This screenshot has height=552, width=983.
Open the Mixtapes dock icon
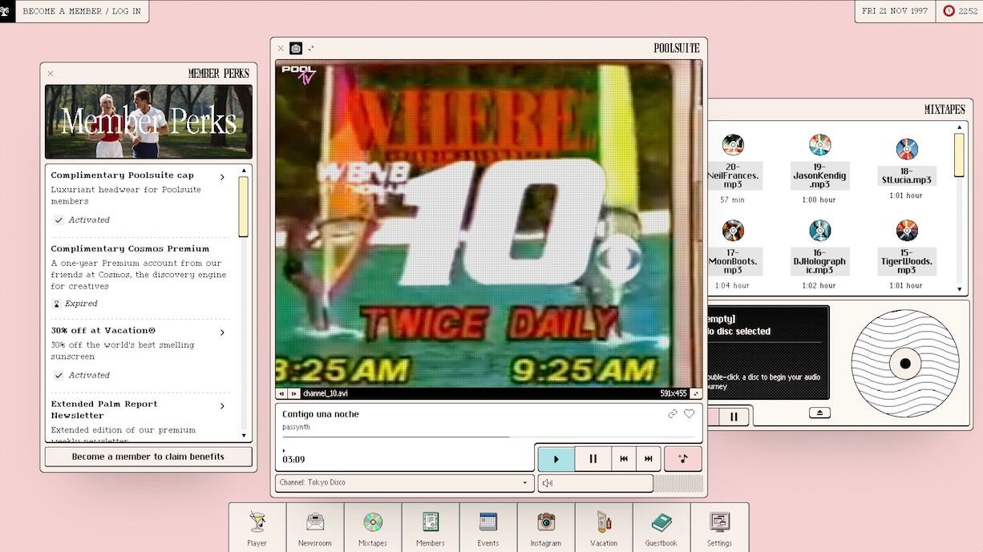click(373, 527)
